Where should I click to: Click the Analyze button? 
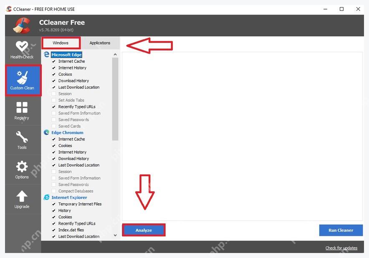pos(144,230)
